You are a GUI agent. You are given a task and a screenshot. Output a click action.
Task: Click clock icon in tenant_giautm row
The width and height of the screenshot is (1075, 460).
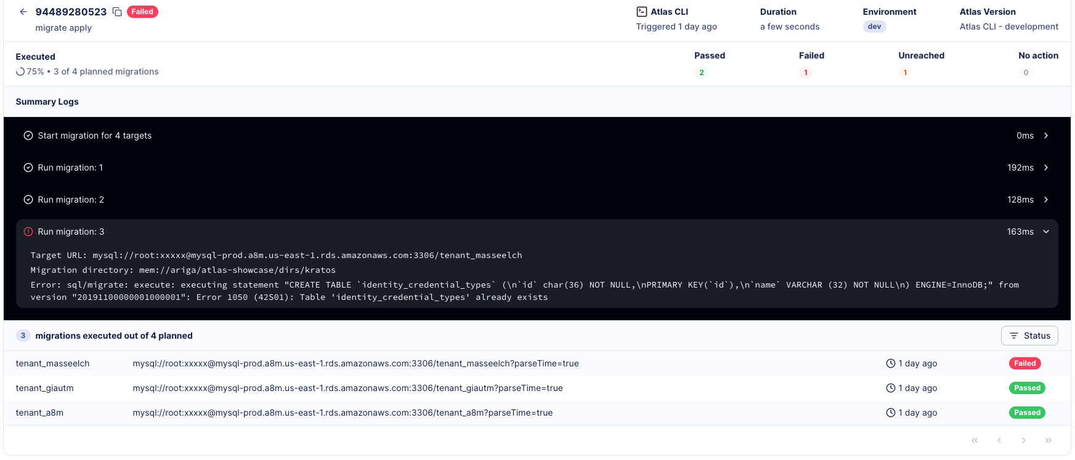[891, 388]
